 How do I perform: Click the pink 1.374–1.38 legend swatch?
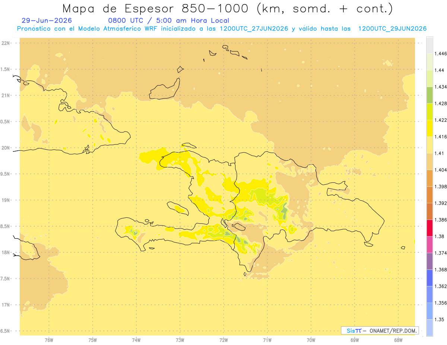[x=429, y=245]
